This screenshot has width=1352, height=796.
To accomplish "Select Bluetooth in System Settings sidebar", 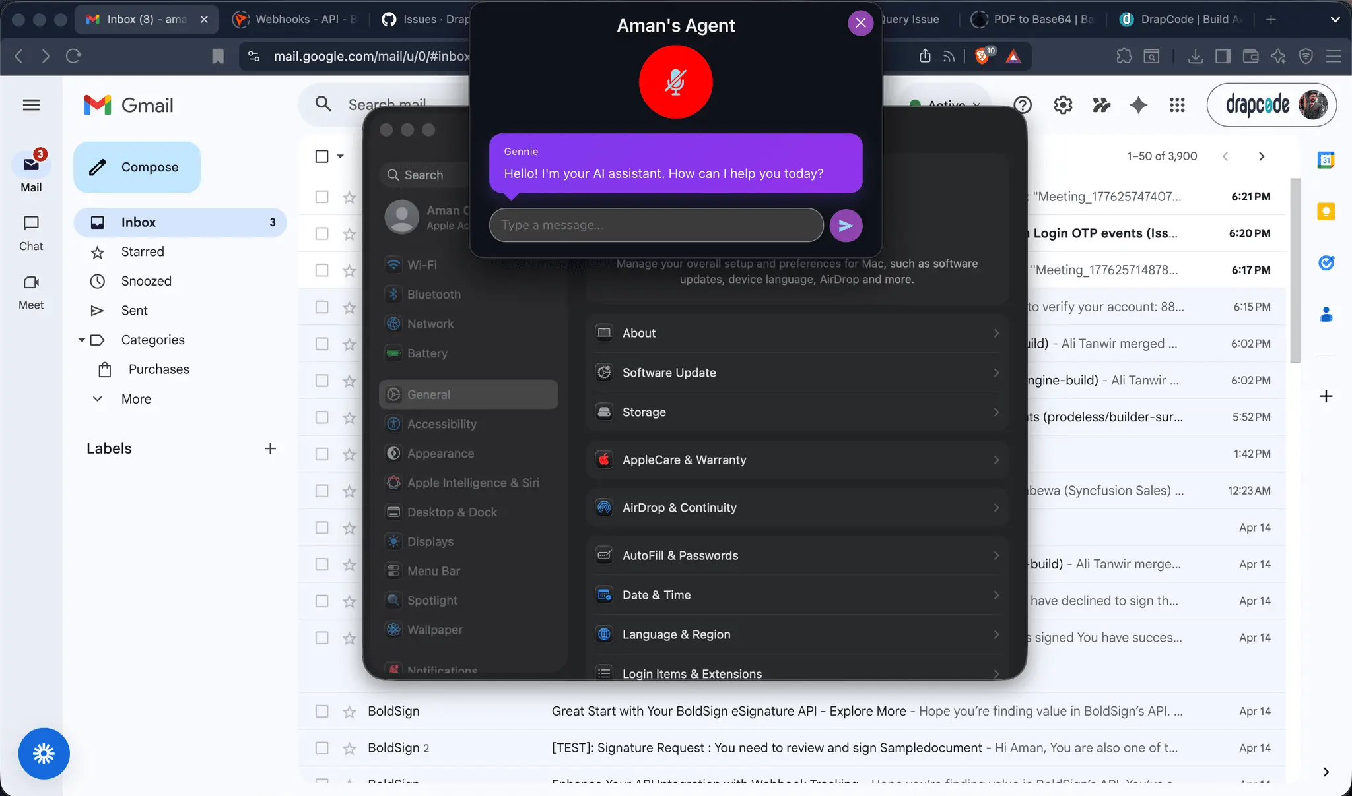I will click(469, 295).
